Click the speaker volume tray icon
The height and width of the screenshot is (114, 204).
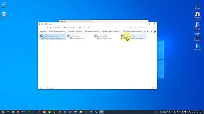tap(187, 112)
